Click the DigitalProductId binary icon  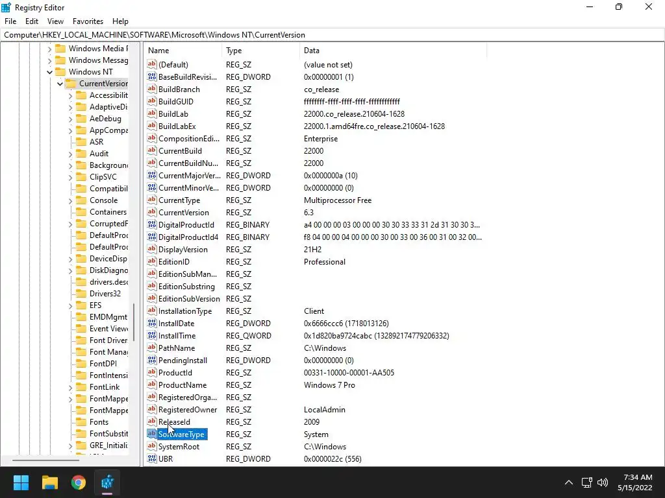[x=152, y=224]
